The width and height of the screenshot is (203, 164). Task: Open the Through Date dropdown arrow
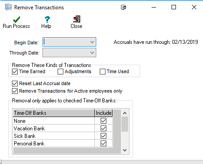(x=92, y=53)
